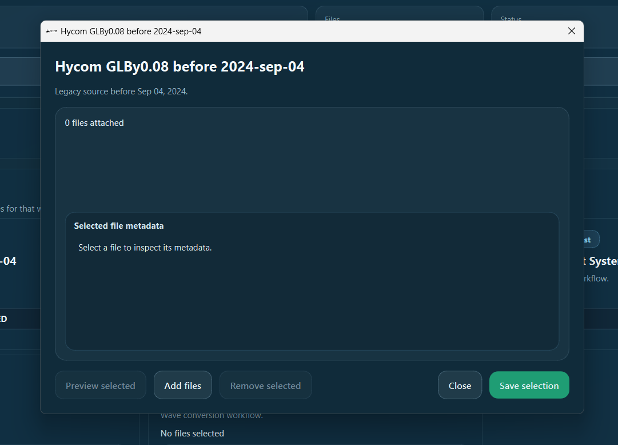618x445 pixels.
Task: Click the Close button in dialog footer
Action: coord(460,385)
